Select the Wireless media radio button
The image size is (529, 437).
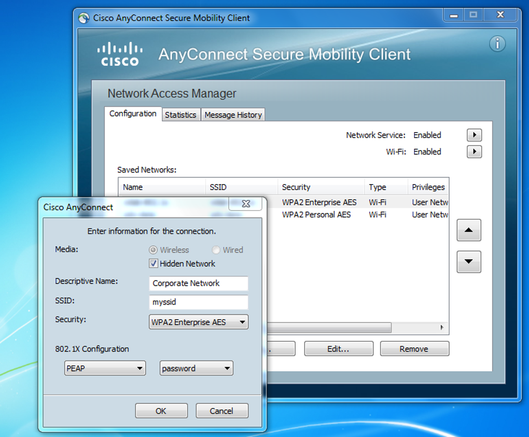154,250
